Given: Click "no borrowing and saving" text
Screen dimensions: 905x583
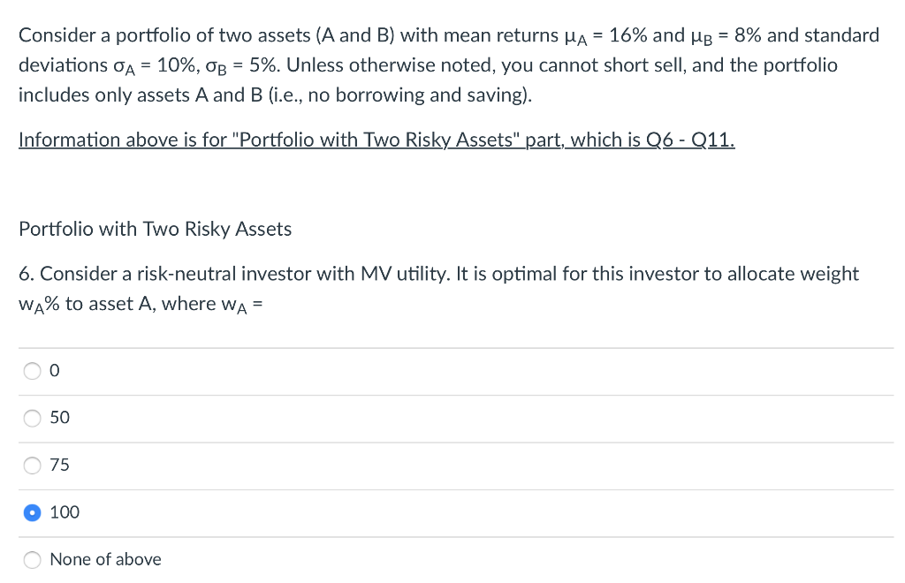Looking at the screenshot, I should point(415,95).
